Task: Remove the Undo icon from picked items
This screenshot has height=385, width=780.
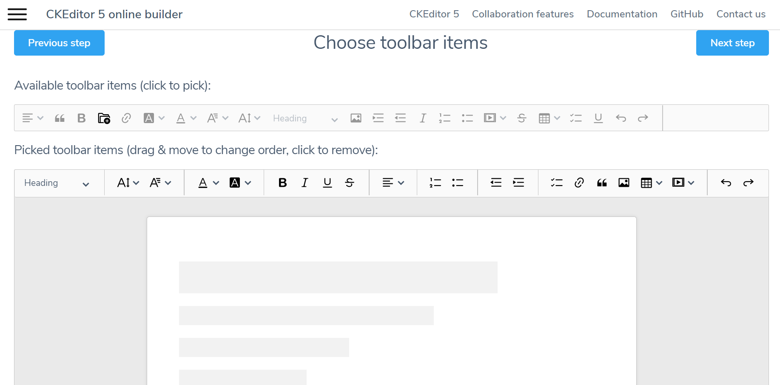Action: click(726, 183)
